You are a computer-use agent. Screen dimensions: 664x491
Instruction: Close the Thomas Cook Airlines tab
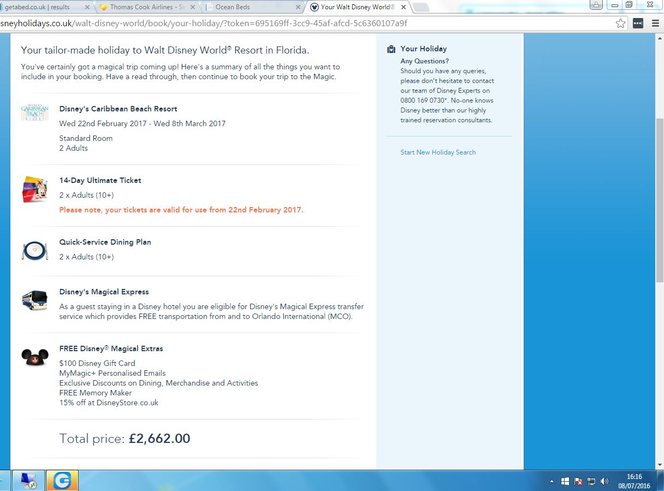(x=194, y=7)
